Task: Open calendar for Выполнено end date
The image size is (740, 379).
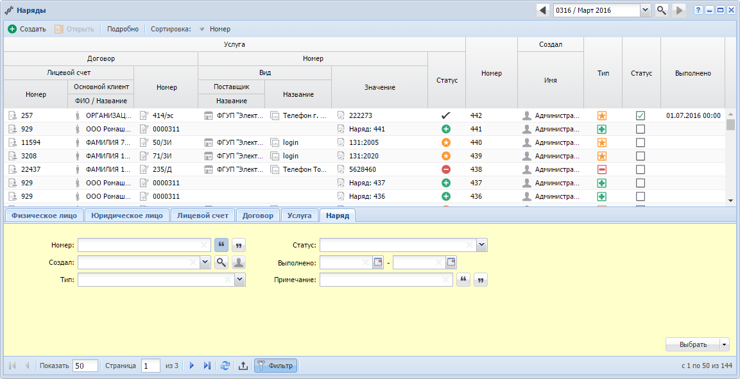Action: pyautogui.click(x=451, y=262)
